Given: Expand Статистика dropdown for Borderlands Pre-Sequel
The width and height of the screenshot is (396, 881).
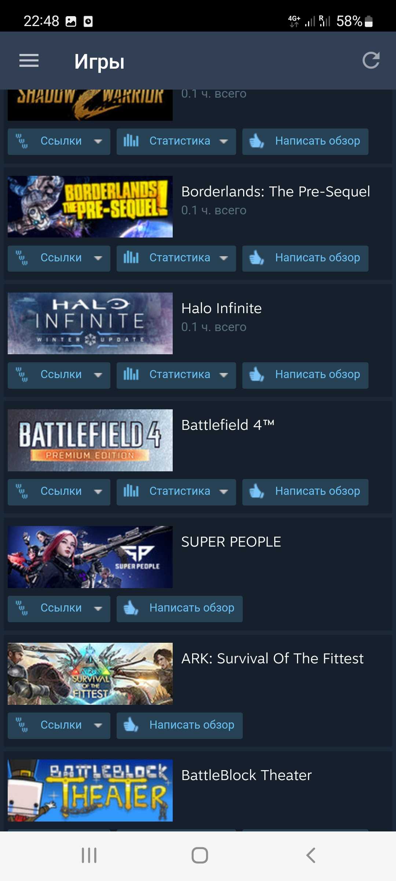Looking at the screenshot, I should (176, 258).
